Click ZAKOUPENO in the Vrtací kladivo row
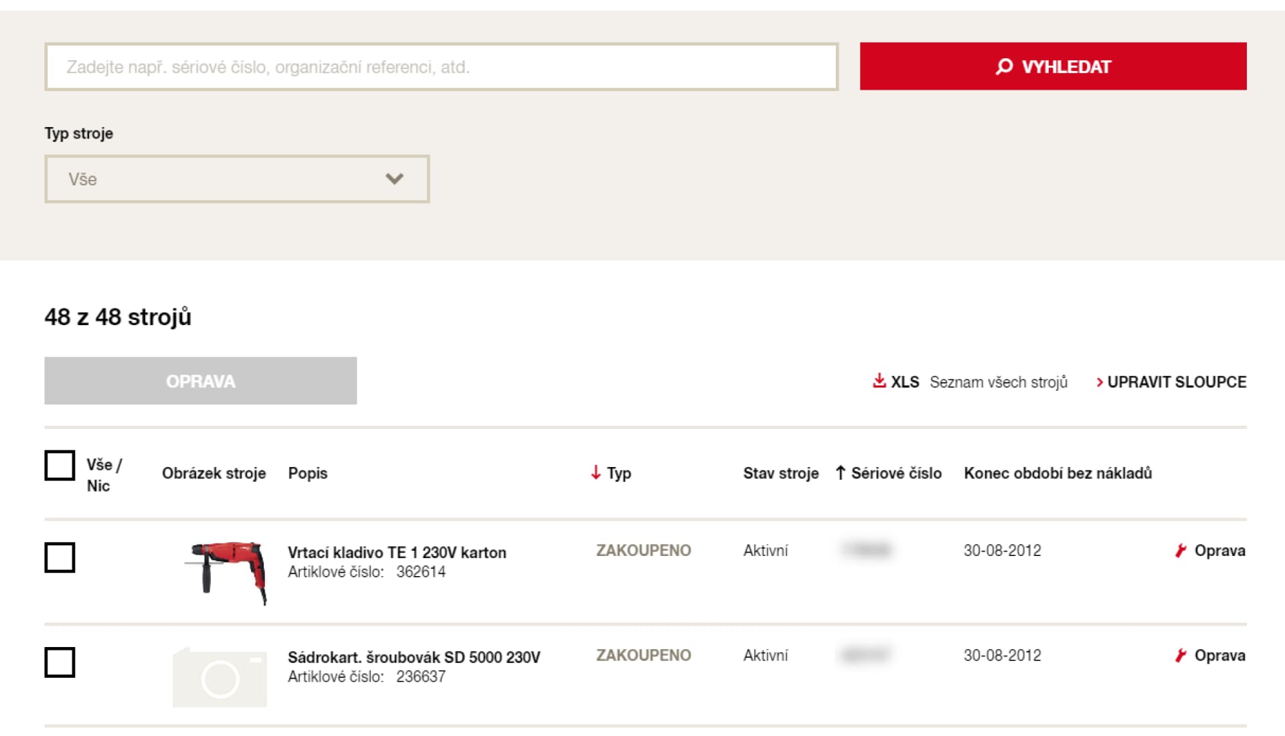Image resolution: width=1285 pixels, height=736 pixels. 643,550
